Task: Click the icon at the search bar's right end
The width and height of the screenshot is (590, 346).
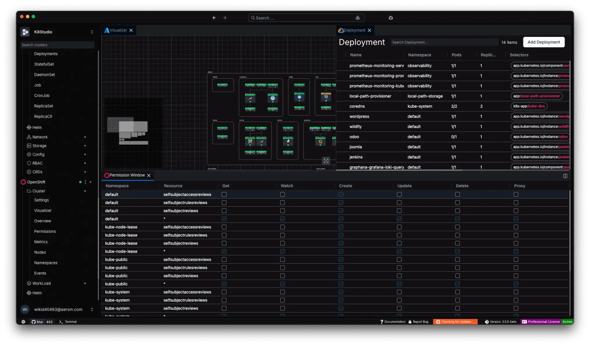Action: (358, 18)
